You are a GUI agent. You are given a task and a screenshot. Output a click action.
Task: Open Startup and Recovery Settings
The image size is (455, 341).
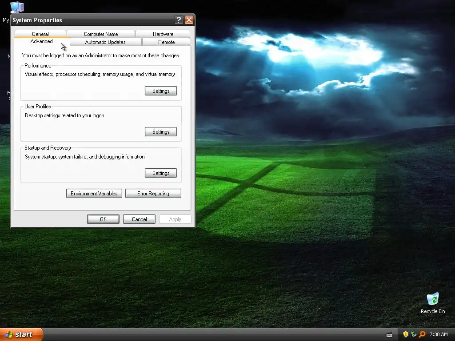pos(161,173)
